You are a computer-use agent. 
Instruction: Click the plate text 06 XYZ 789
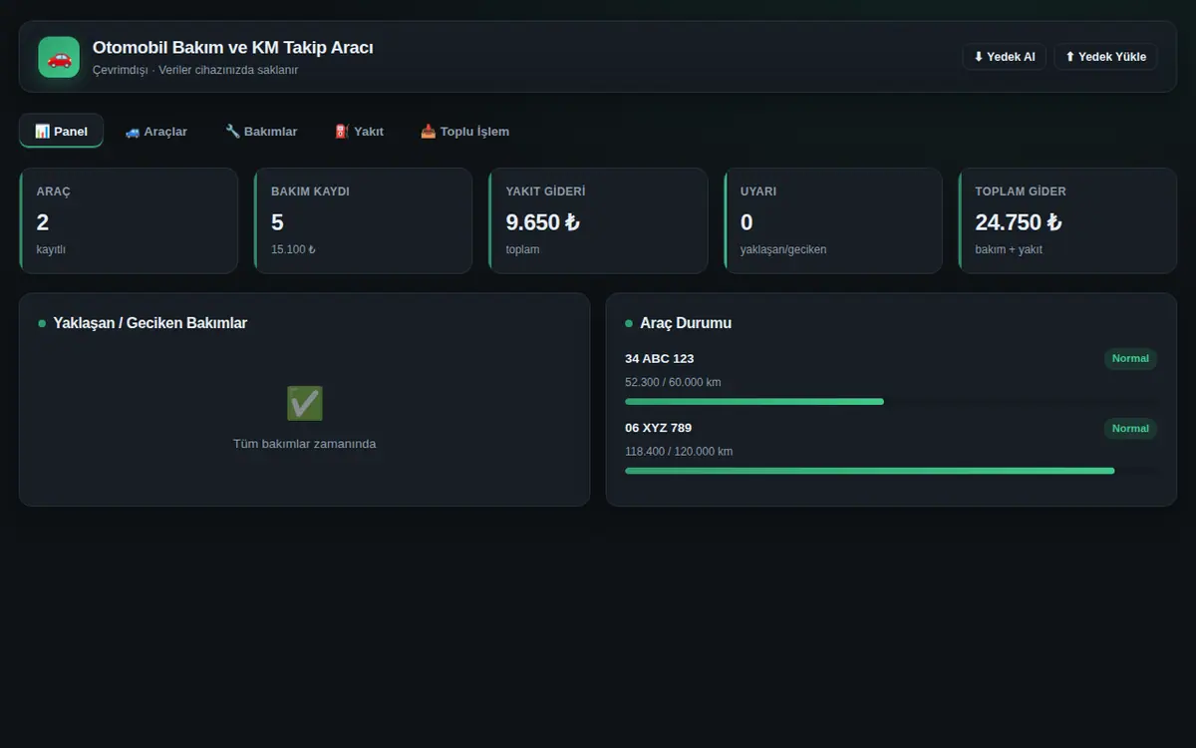[x=659, y=428]
